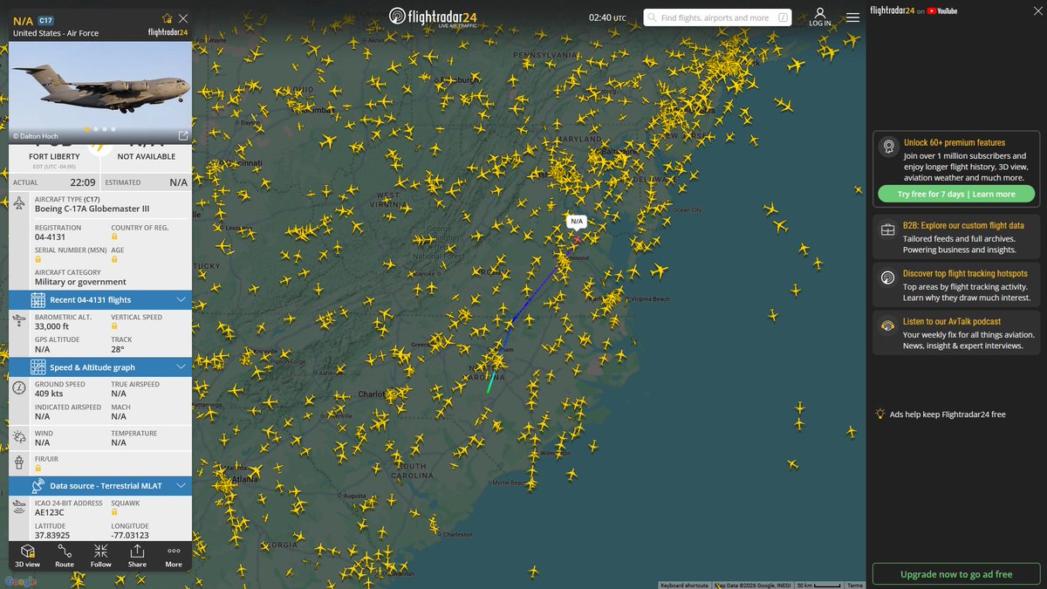Click the flight search input field
The width and height of the screenshot is (1047, 589).
715,17
